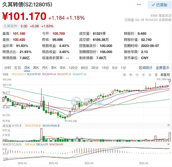This screenshot has width=172, height=167.
Task: Click MA5:100.12 indicator label
Action: [x=19, y=74]
